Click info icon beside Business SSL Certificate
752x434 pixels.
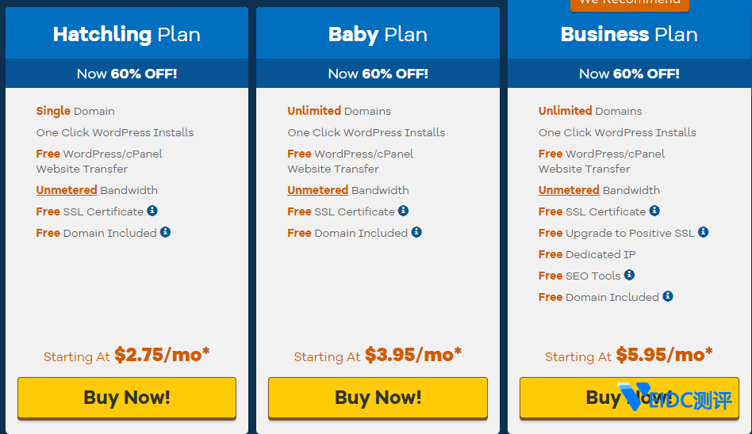coord(654,211)
